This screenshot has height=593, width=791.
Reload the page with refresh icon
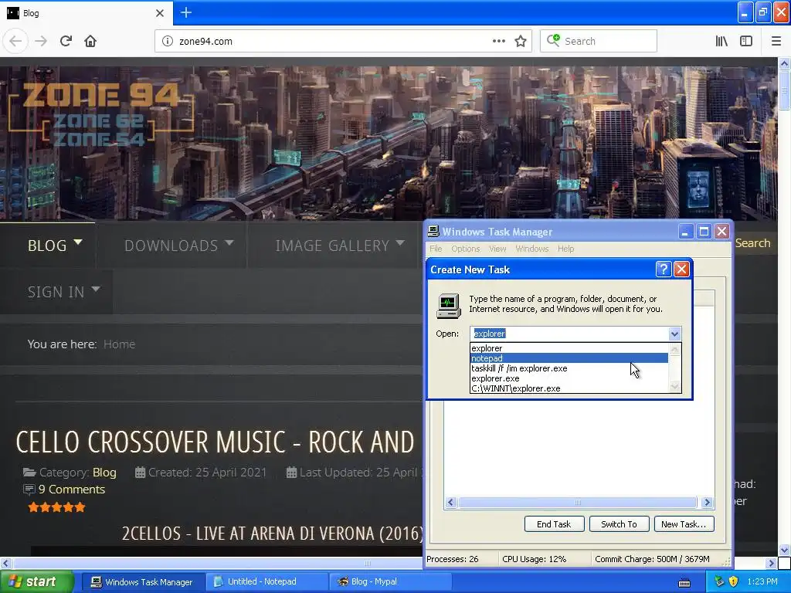click(66, 42)
